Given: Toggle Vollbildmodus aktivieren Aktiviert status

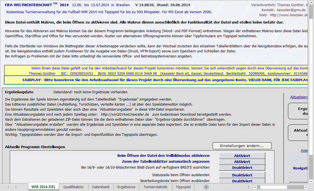Looking at the screenshot, I should tap(242, 155).
